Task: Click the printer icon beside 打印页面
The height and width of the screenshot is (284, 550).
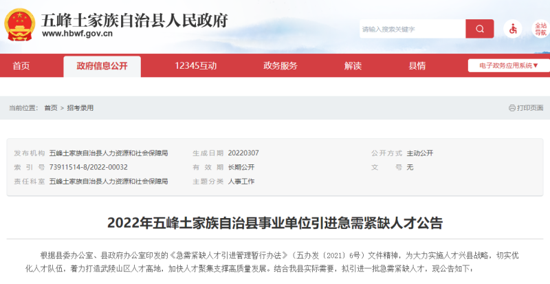Action: 511,108
